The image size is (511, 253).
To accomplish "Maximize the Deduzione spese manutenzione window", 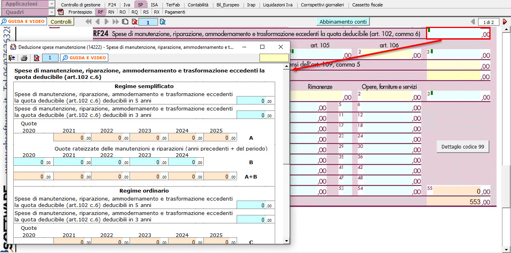I will tap(262, 47).
